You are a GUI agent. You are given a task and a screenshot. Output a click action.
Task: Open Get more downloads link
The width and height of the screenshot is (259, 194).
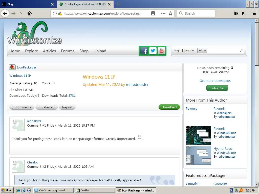coord(215,81)
